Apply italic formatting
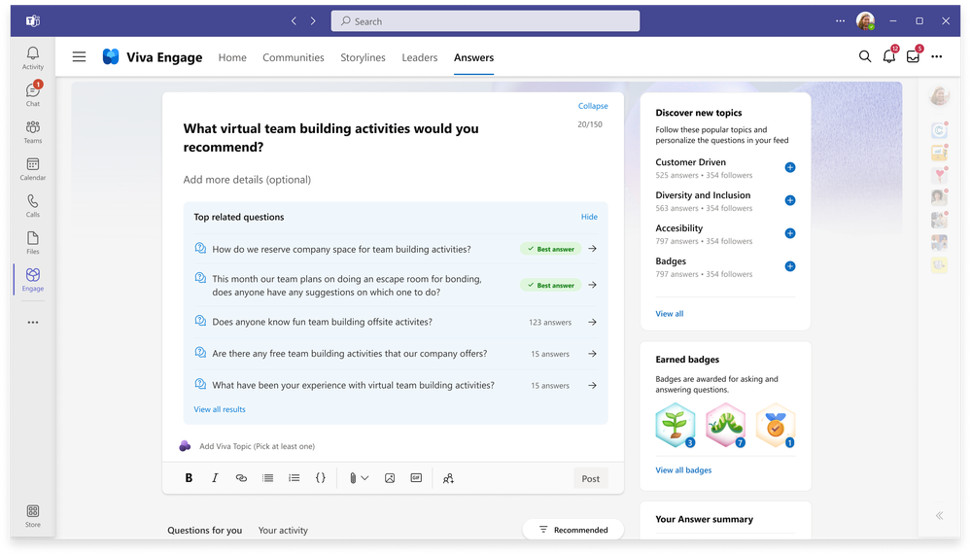The image size is (971, 555). pyautogui.click(x=215, y=478)
